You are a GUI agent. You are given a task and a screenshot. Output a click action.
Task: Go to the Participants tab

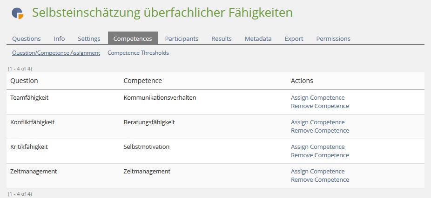(182, 38)
